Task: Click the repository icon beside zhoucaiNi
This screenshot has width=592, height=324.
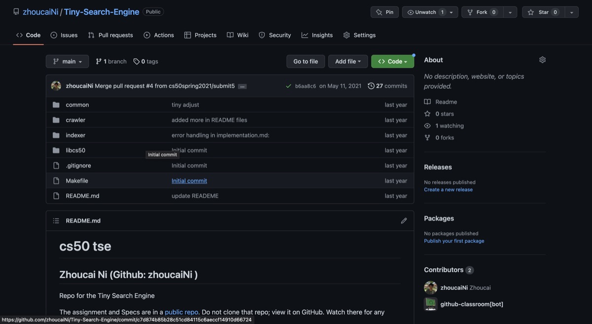Action: click(16, 12)
